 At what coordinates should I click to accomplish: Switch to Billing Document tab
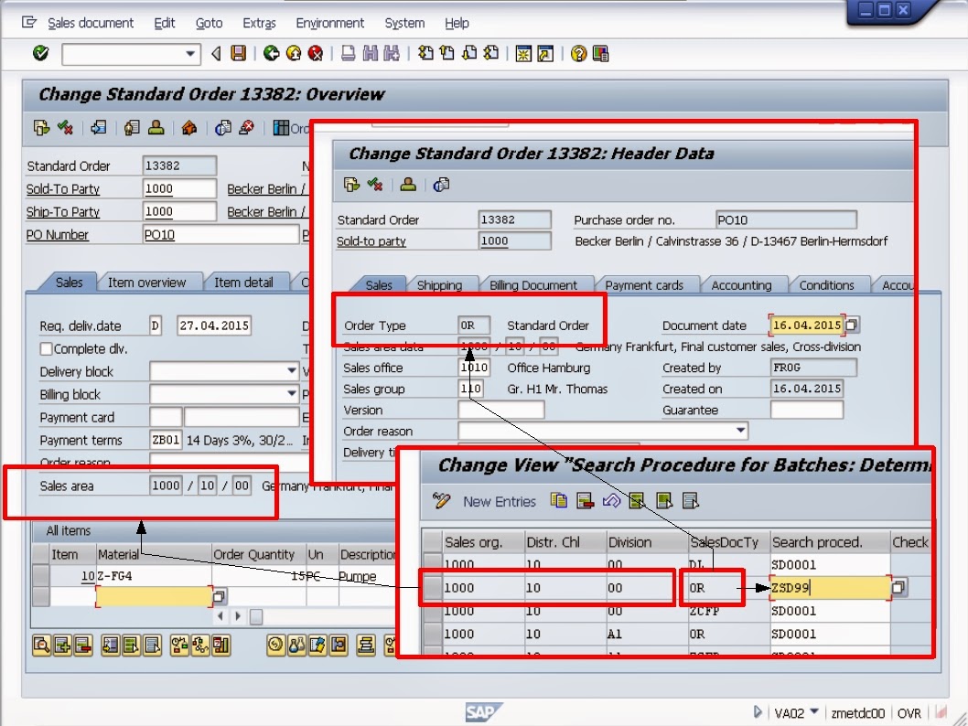[x=533, y=285]
